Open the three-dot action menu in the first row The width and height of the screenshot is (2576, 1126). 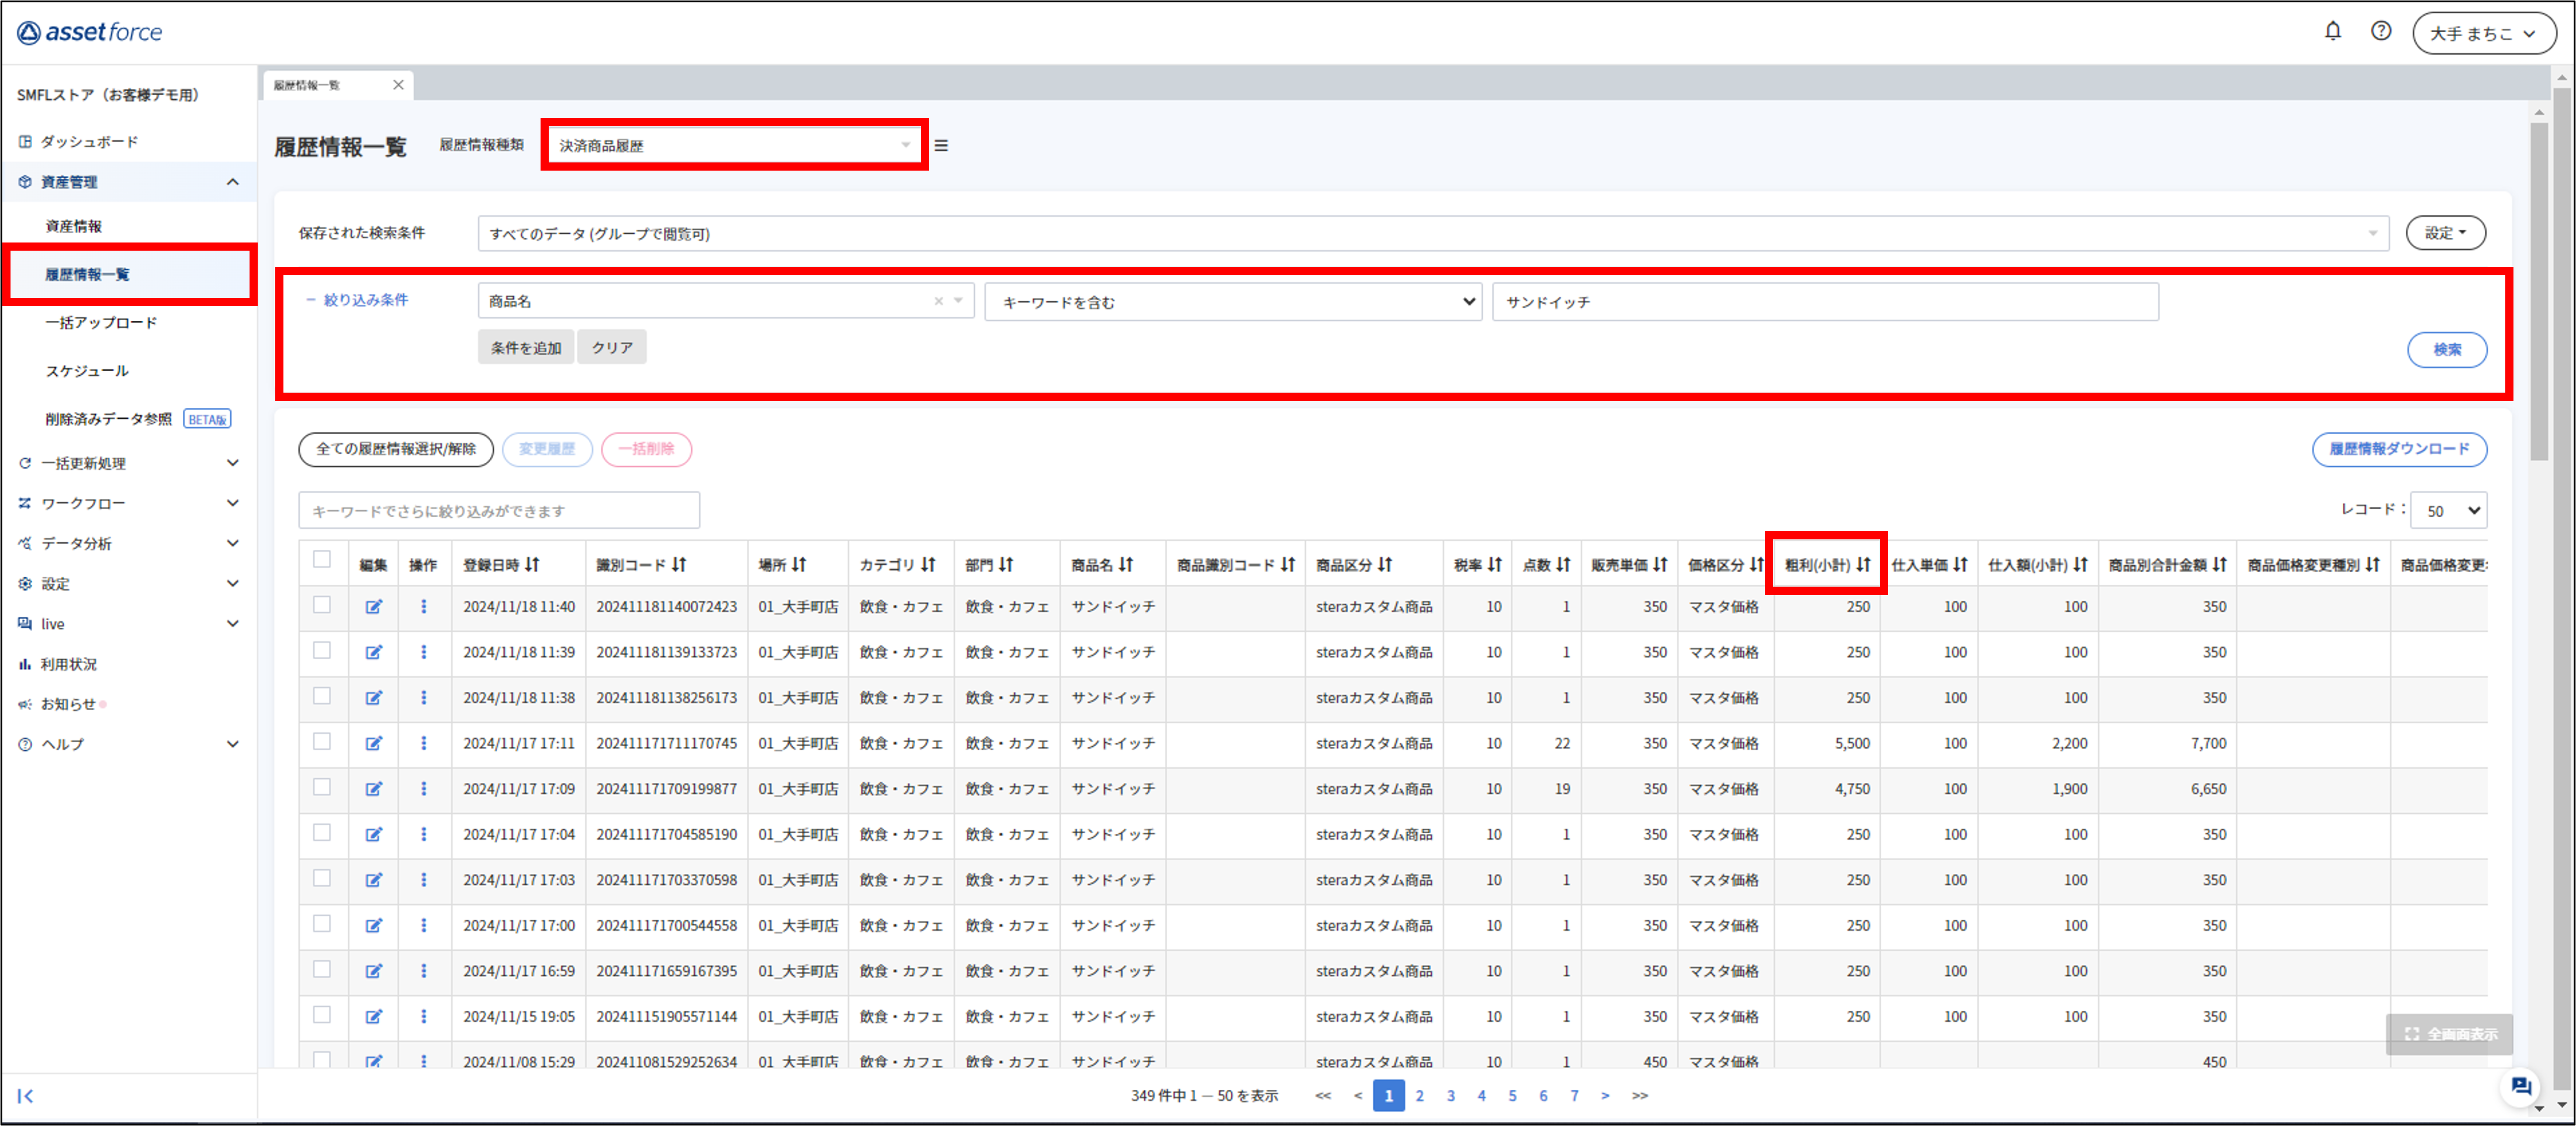tap(423, 607)
